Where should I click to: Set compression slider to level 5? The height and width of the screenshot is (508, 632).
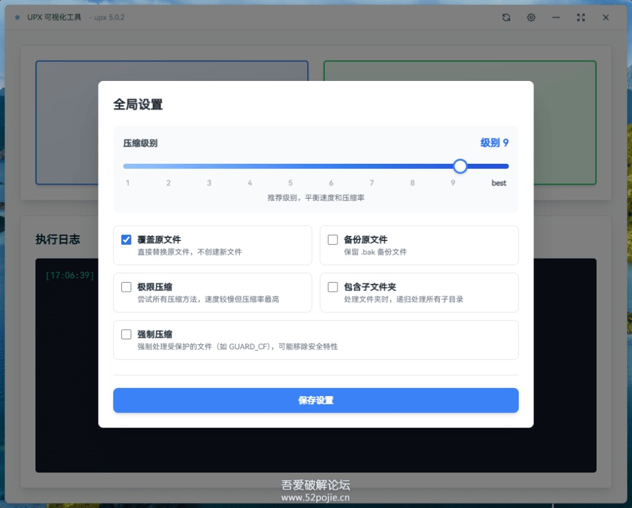(x=291, y=166)
